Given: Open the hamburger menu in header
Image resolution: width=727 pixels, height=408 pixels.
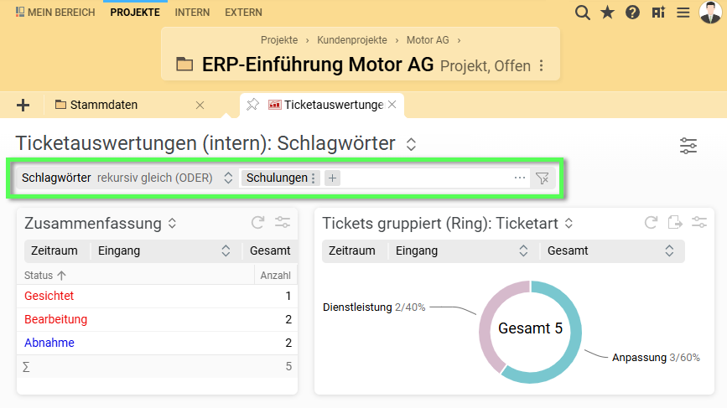Looking at the screenshot, I should coord(683,13).
